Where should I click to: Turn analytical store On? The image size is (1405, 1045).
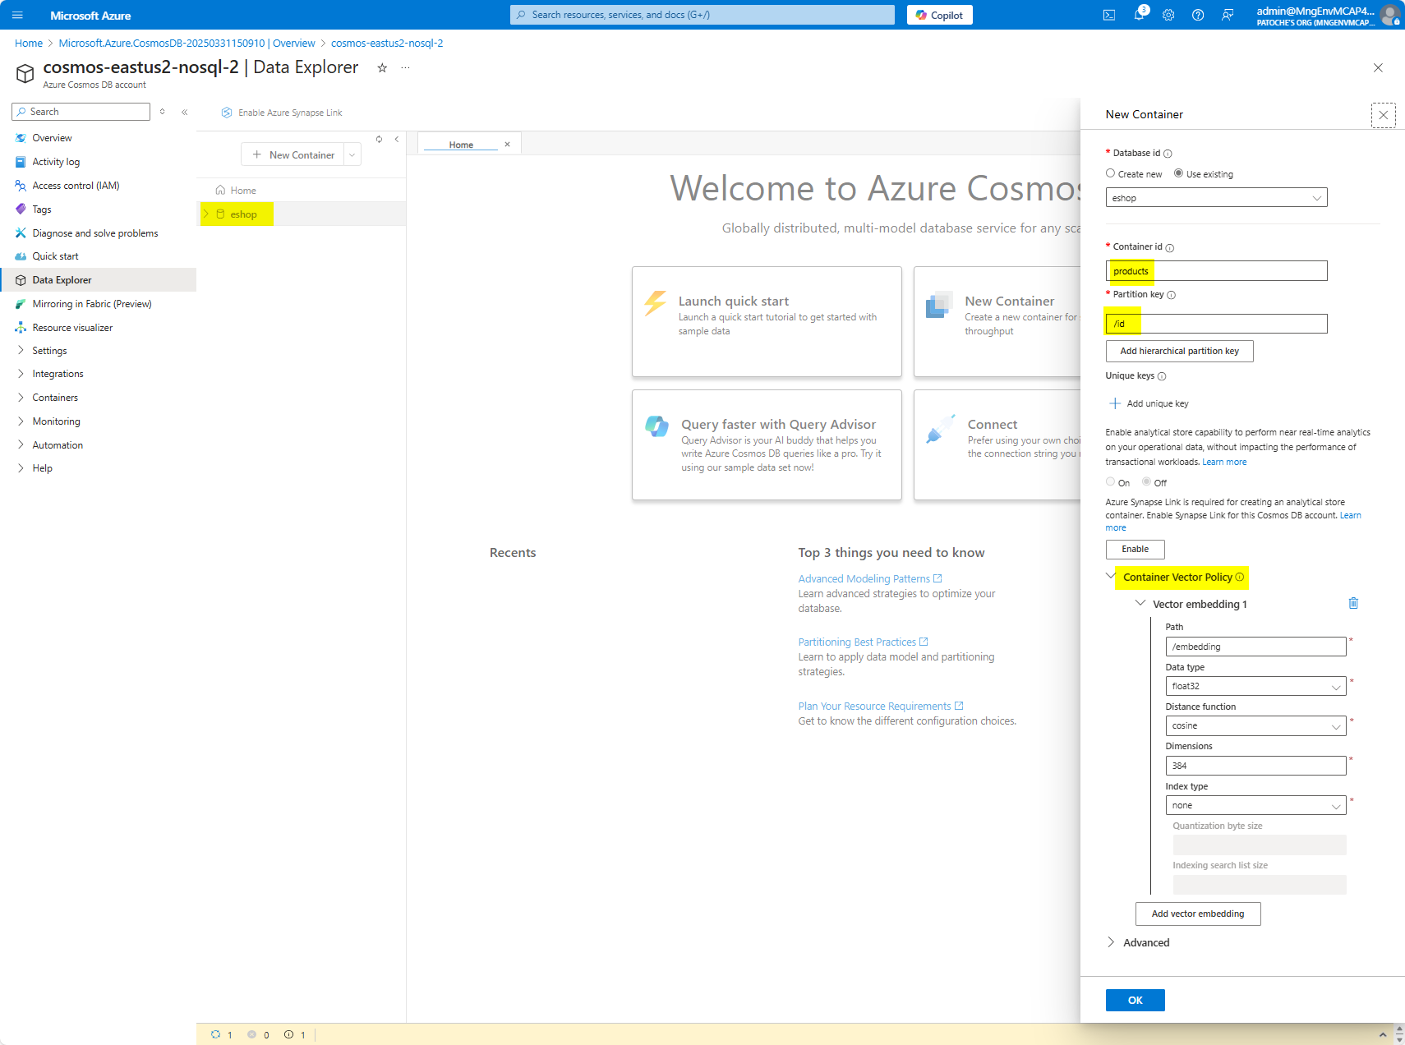click(x=1111, y=482)
